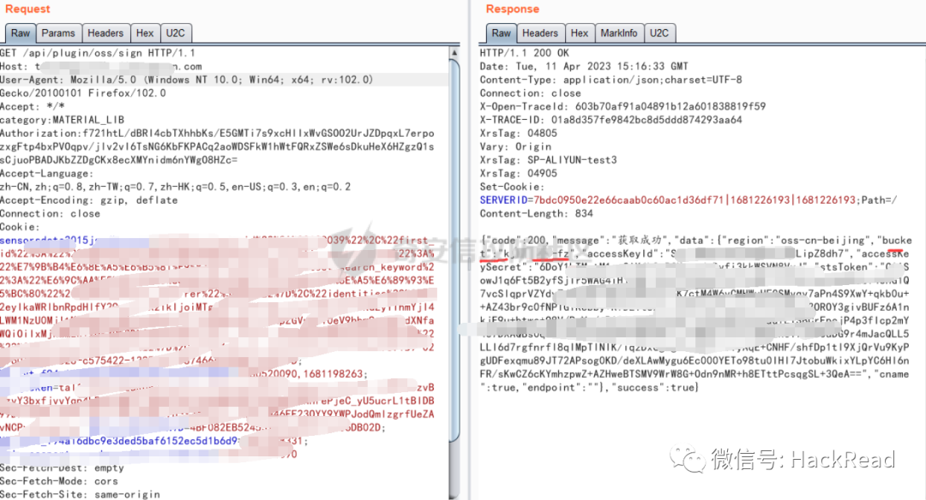Click the request pane vertical scrollbar
926x500 pixels.
pyautogui.click(x=454, y=251)
